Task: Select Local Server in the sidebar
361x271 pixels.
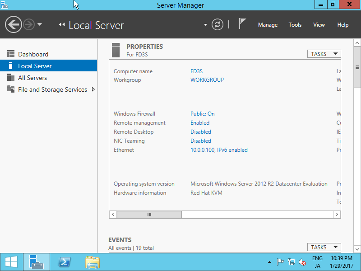Action: pos(49,65)
